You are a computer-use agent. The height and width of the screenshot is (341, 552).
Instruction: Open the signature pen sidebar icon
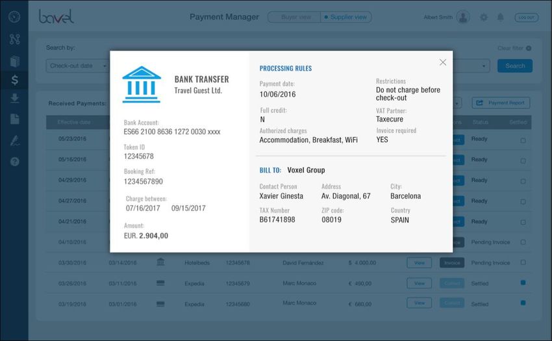(x=14, y=140)
